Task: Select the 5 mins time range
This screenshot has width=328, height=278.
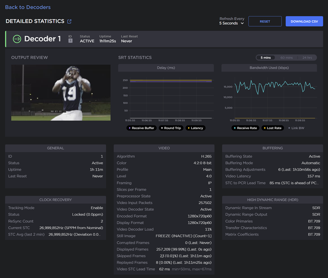Action: click(x=265, y=58)
